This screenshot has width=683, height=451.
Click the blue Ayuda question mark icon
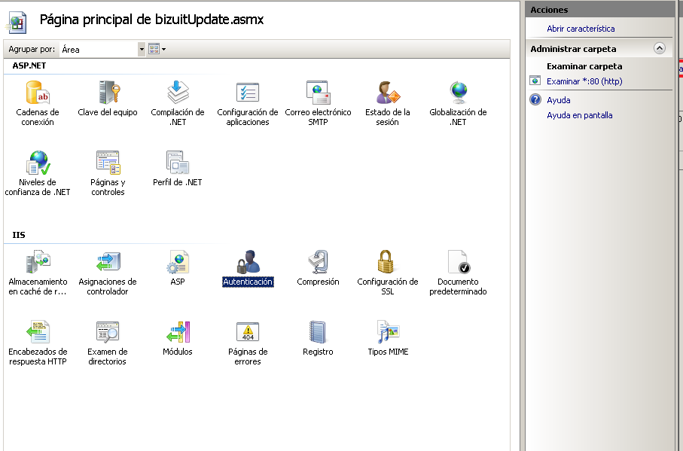[x=535, y=99]
